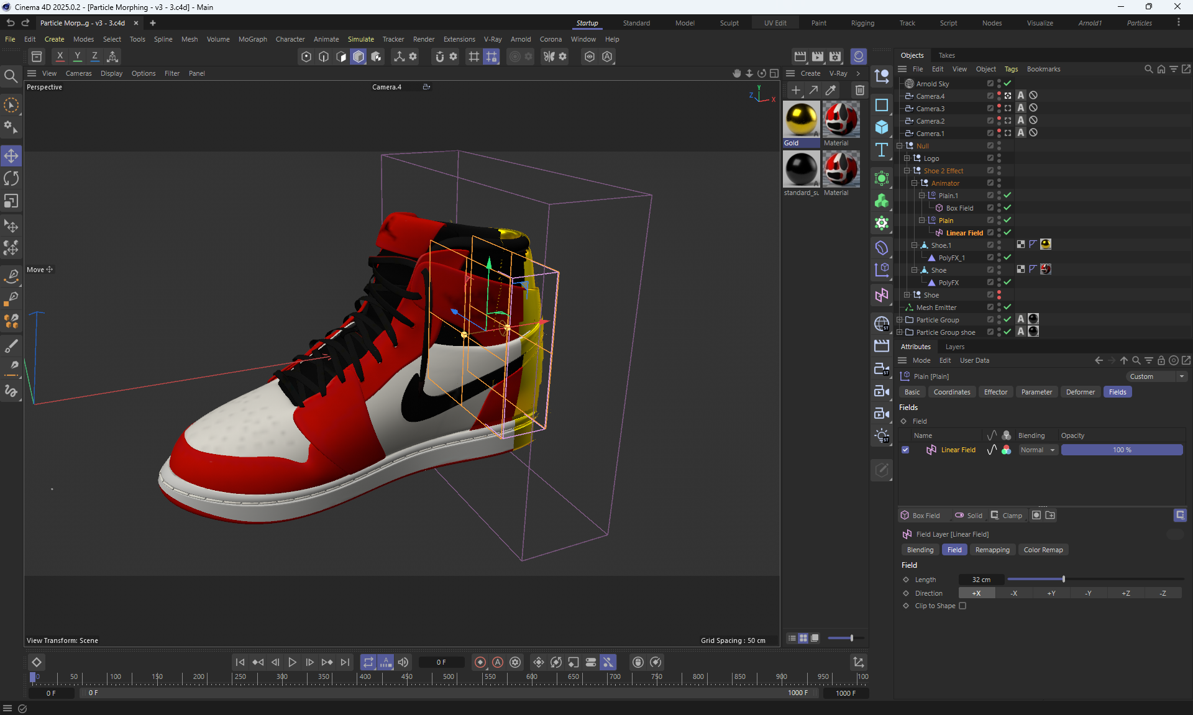Expand the Particle Group folder

click(899, 320)
